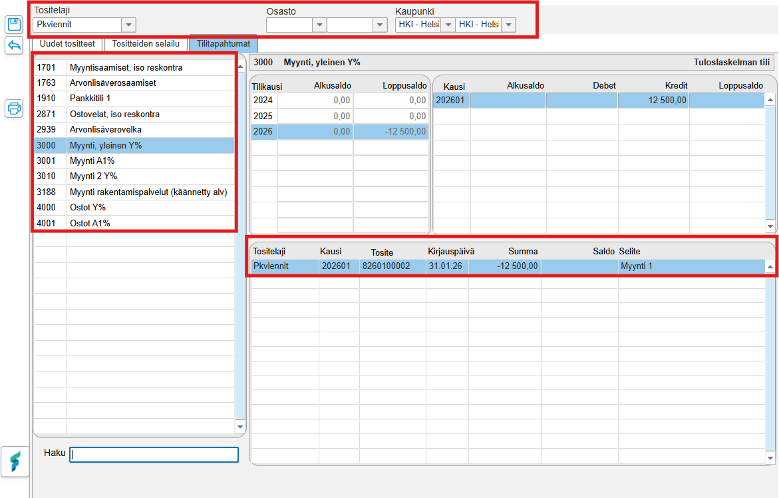The image size is (779, 498).
Task: Open the second Kaupunki HKI dropdown
Action: (509, 25)
